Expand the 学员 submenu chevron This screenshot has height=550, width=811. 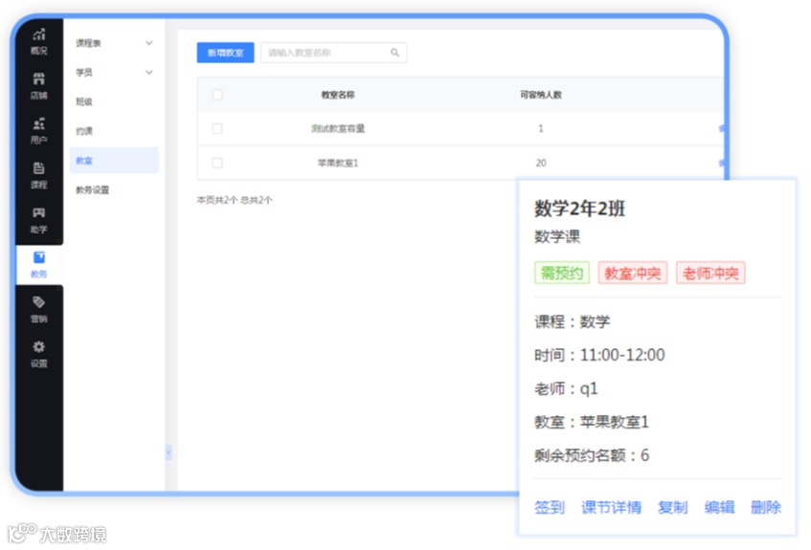tap(149, 73)
